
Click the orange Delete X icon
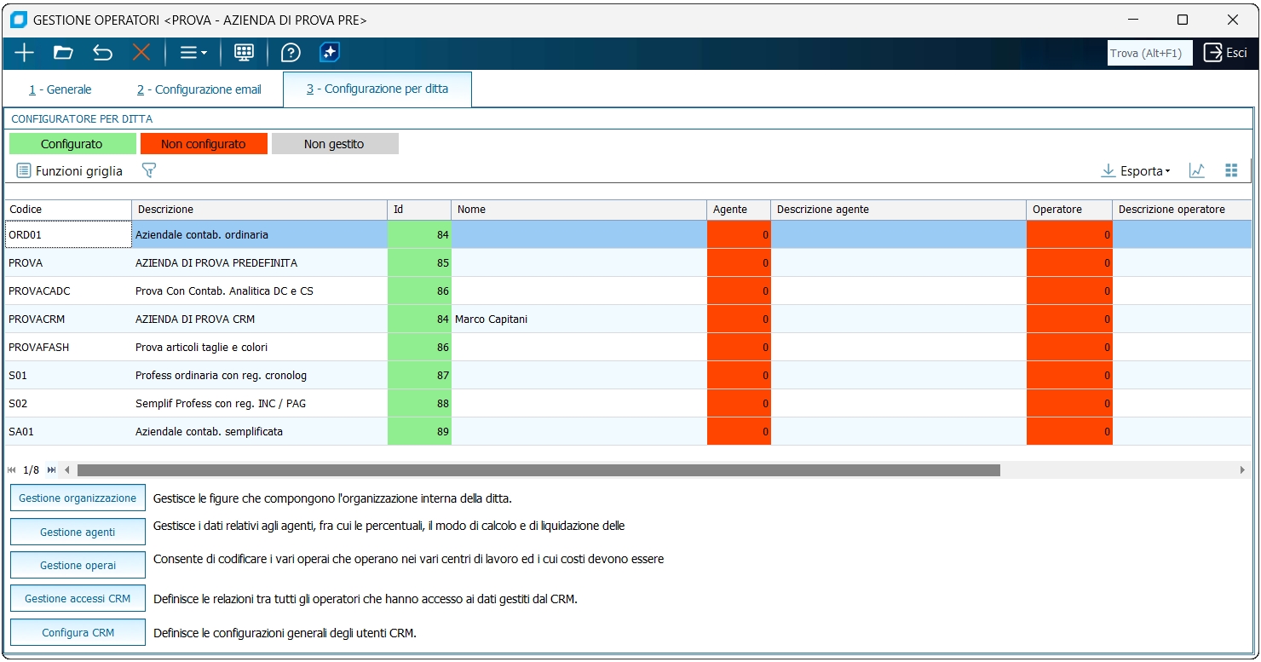click(141, 53)
